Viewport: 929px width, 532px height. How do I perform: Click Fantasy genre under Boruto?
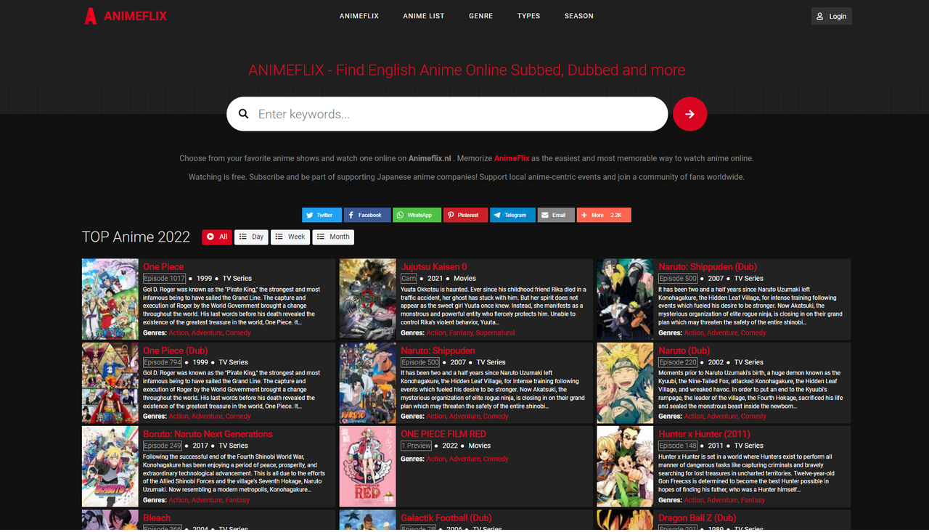pos(237,500)
